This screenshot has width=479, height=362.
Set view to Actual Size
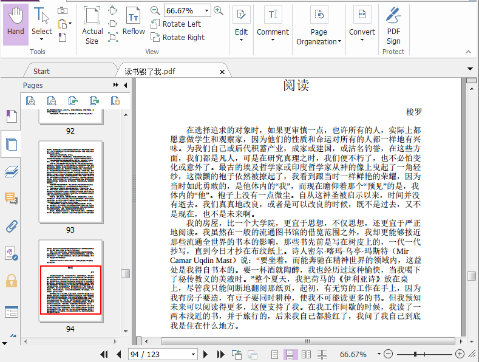92,25
